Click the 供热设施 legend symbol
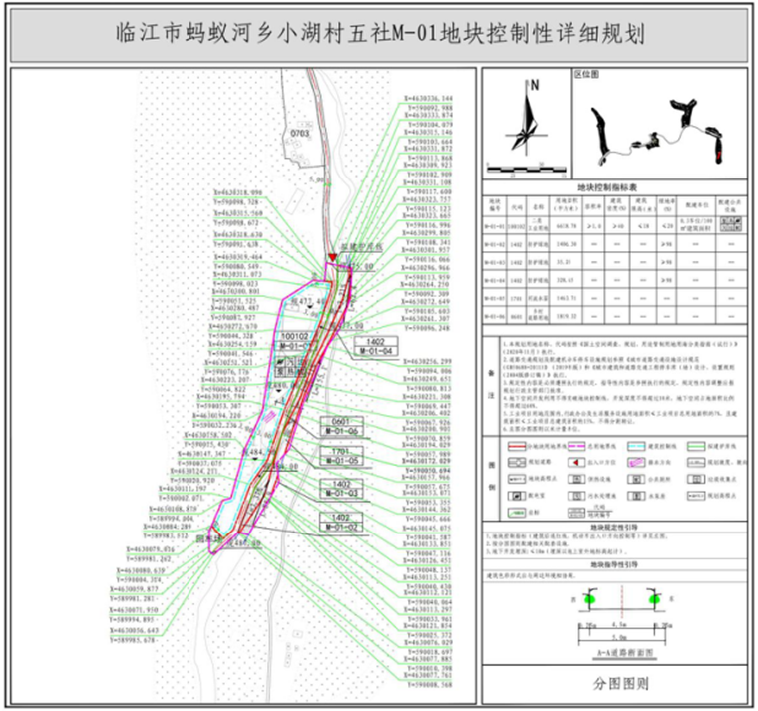Viewport: 758px width, 711px height. [x=576, y=479]
